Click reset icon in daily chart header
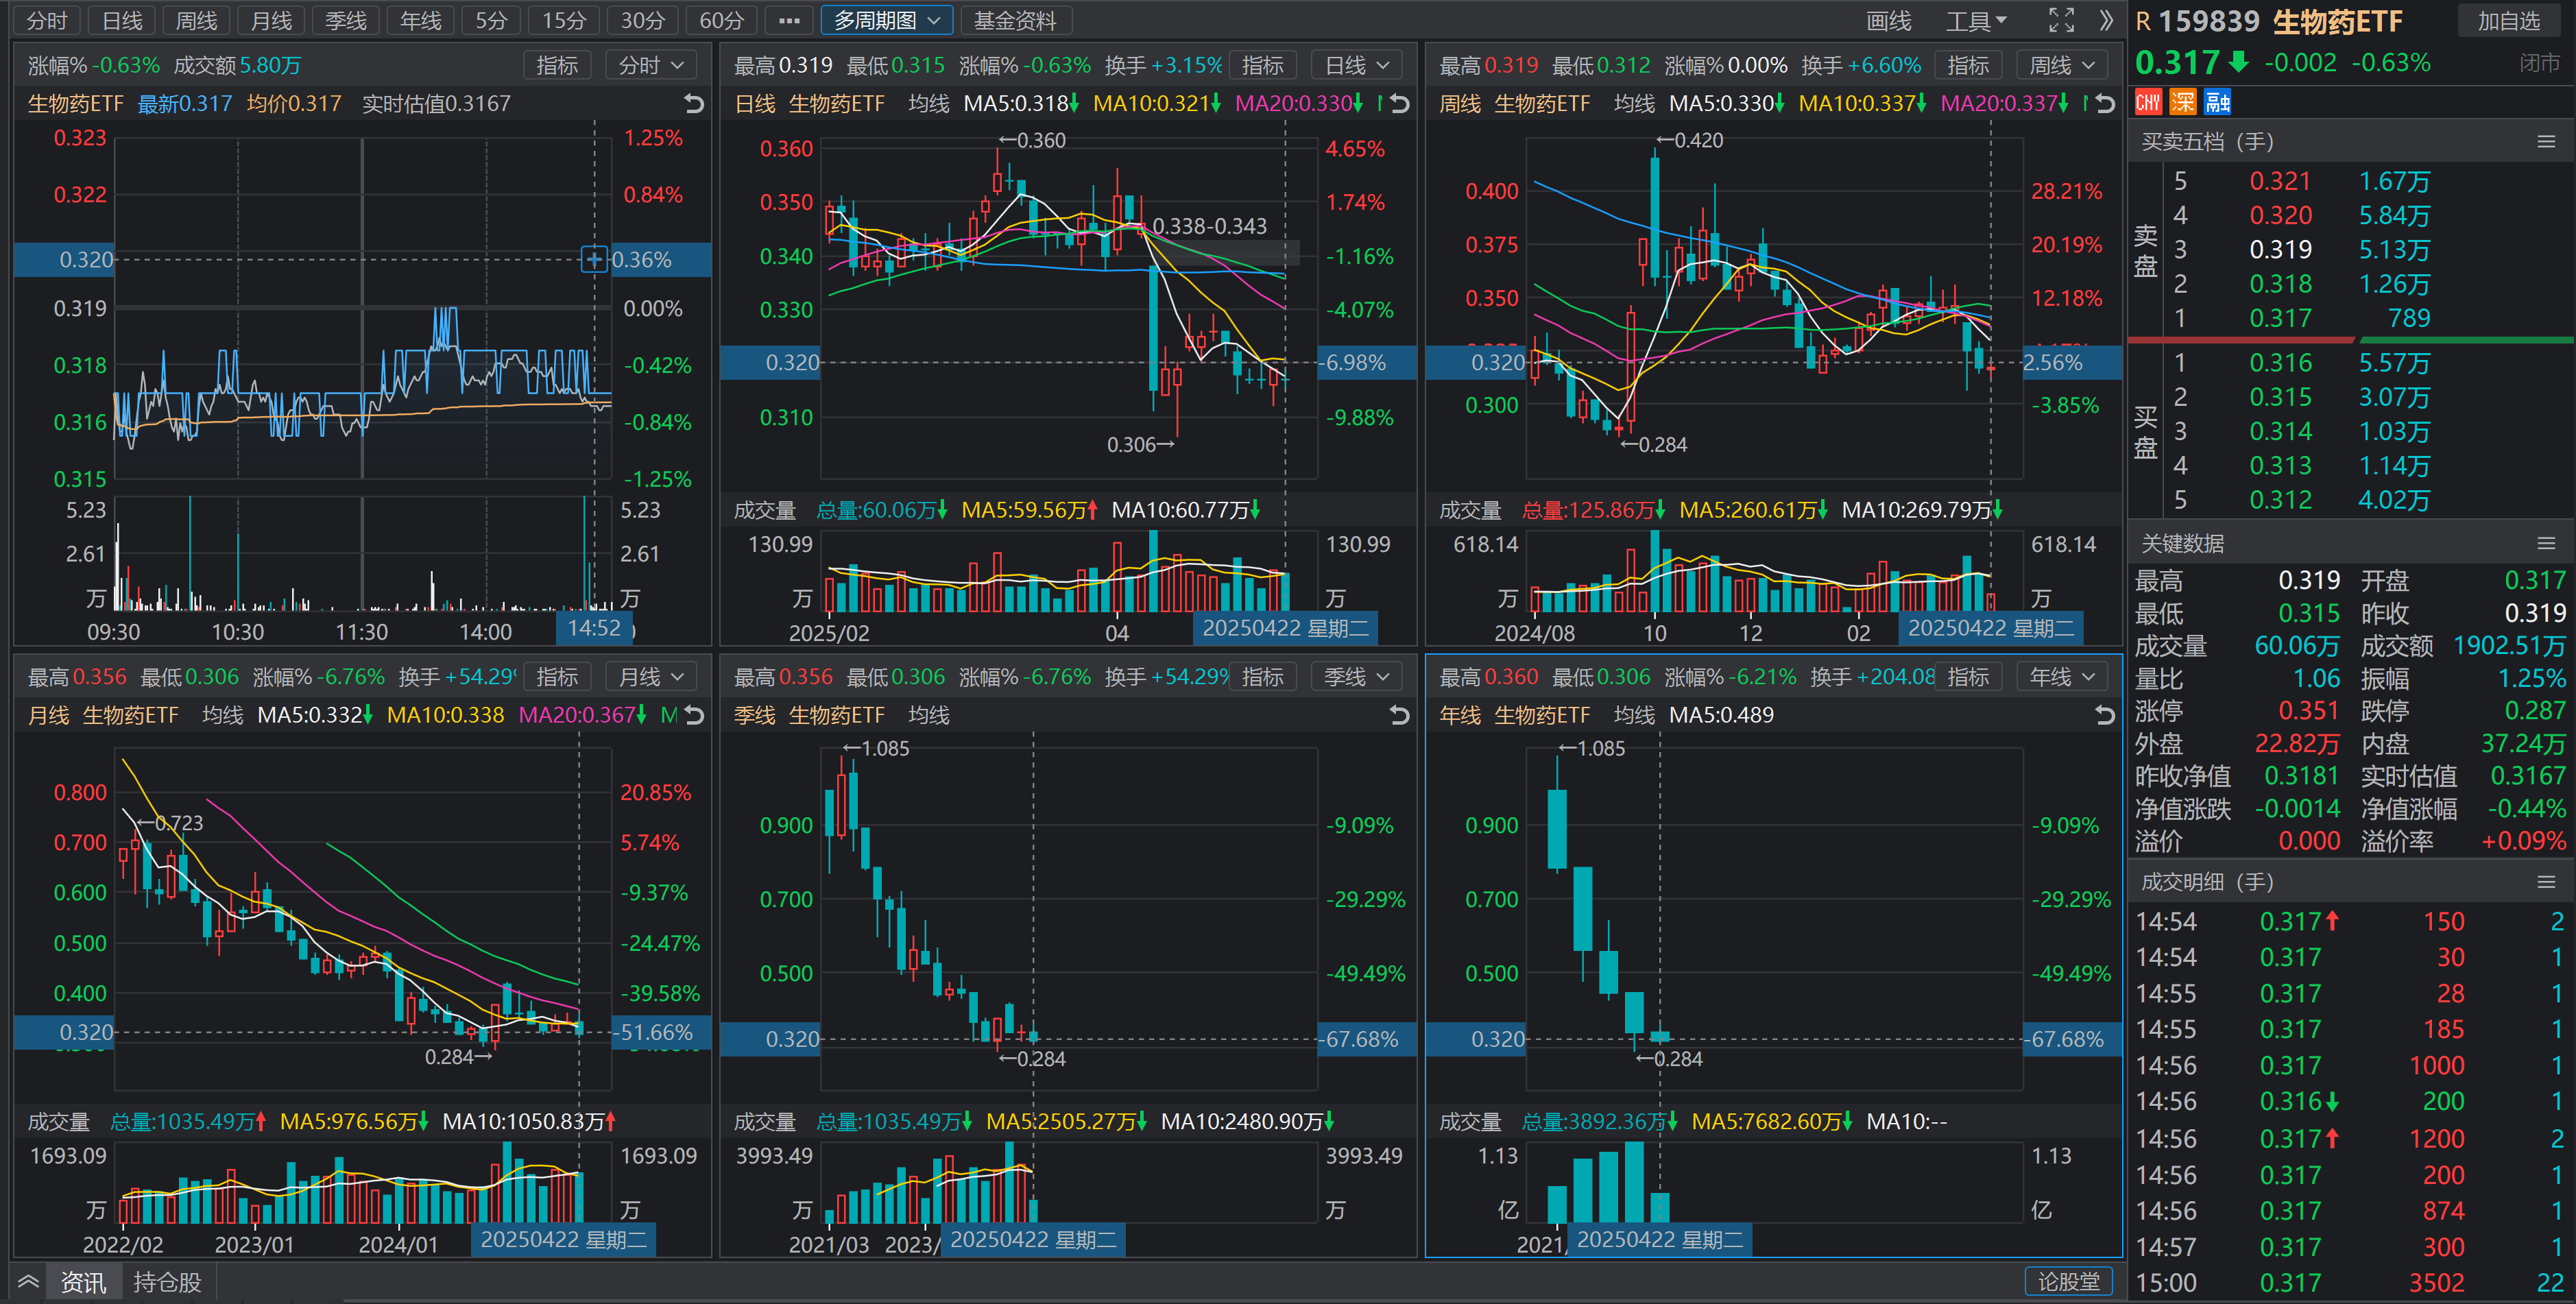The width and height of the screenshot is (2576, 1304). point(1400,103)
